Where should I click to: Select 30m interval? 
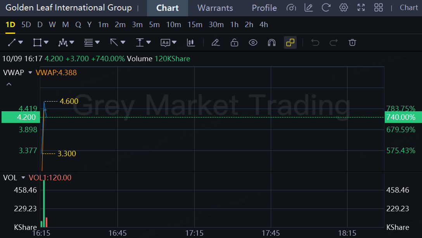click(x=216, y=25)
